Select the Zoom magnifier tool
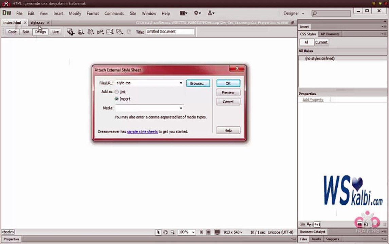 (172, 232)
